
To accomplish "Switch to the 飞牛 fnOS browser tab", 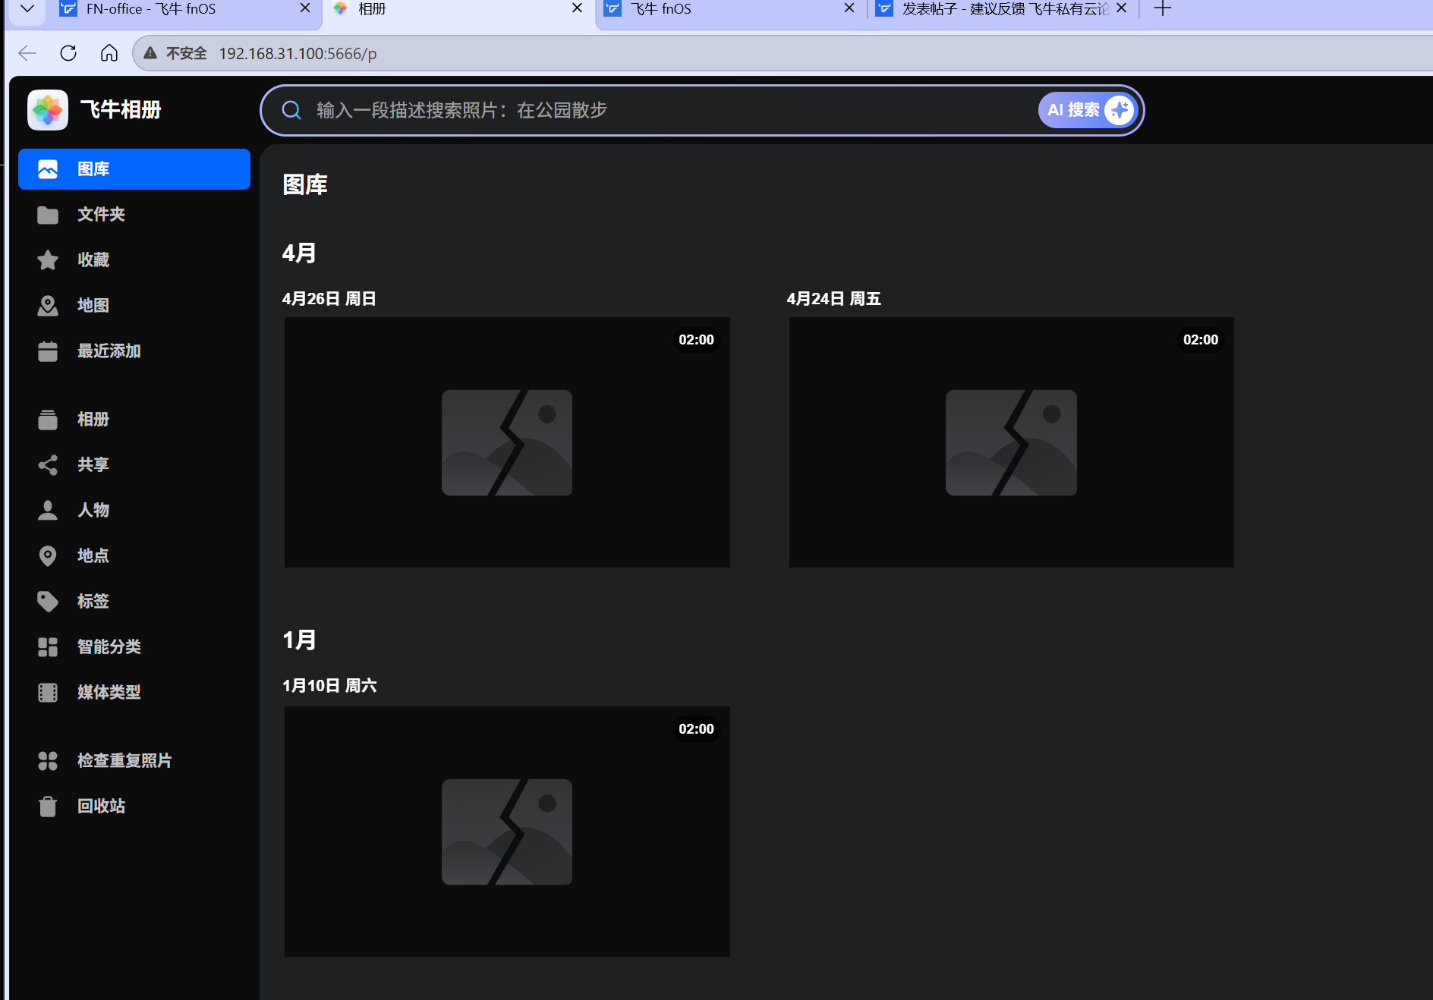I will (731, 11).
